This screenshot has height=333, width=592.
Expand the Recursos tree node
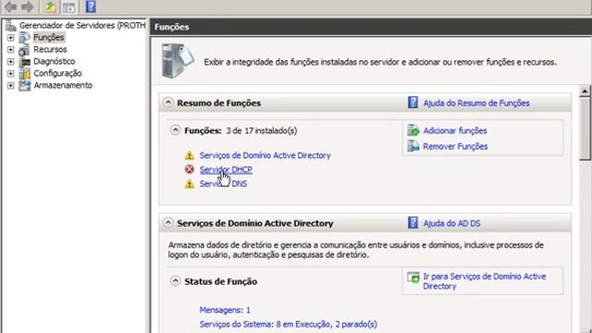(10, 49)
